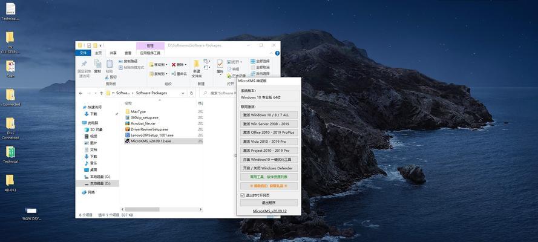Image resolution: width=538 pixels, height=242 pixels.
Task: Click 激活 Project 2010 - 2019 Pro button
Action: point(269,151)
